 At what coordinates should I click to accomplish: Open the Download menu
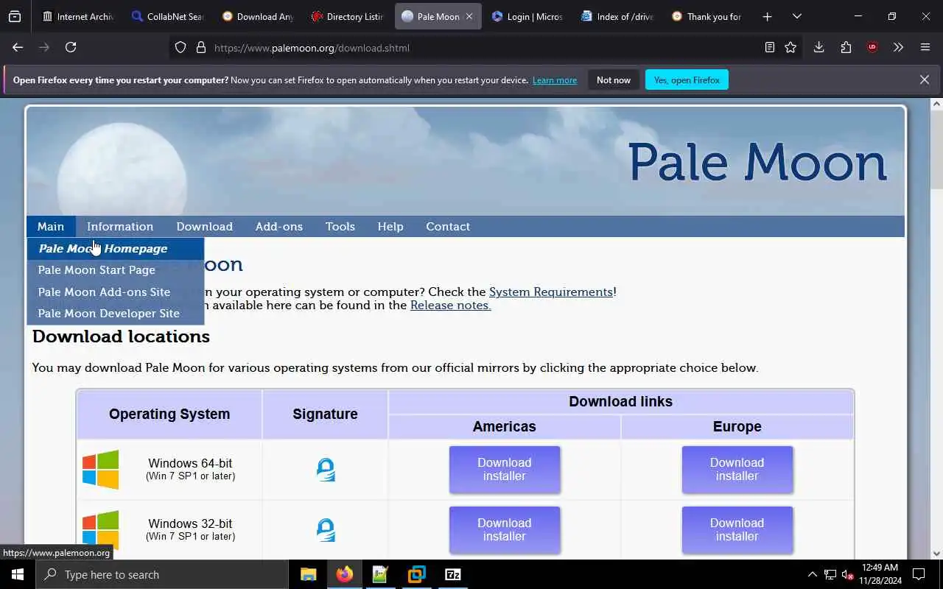[204, 226]
